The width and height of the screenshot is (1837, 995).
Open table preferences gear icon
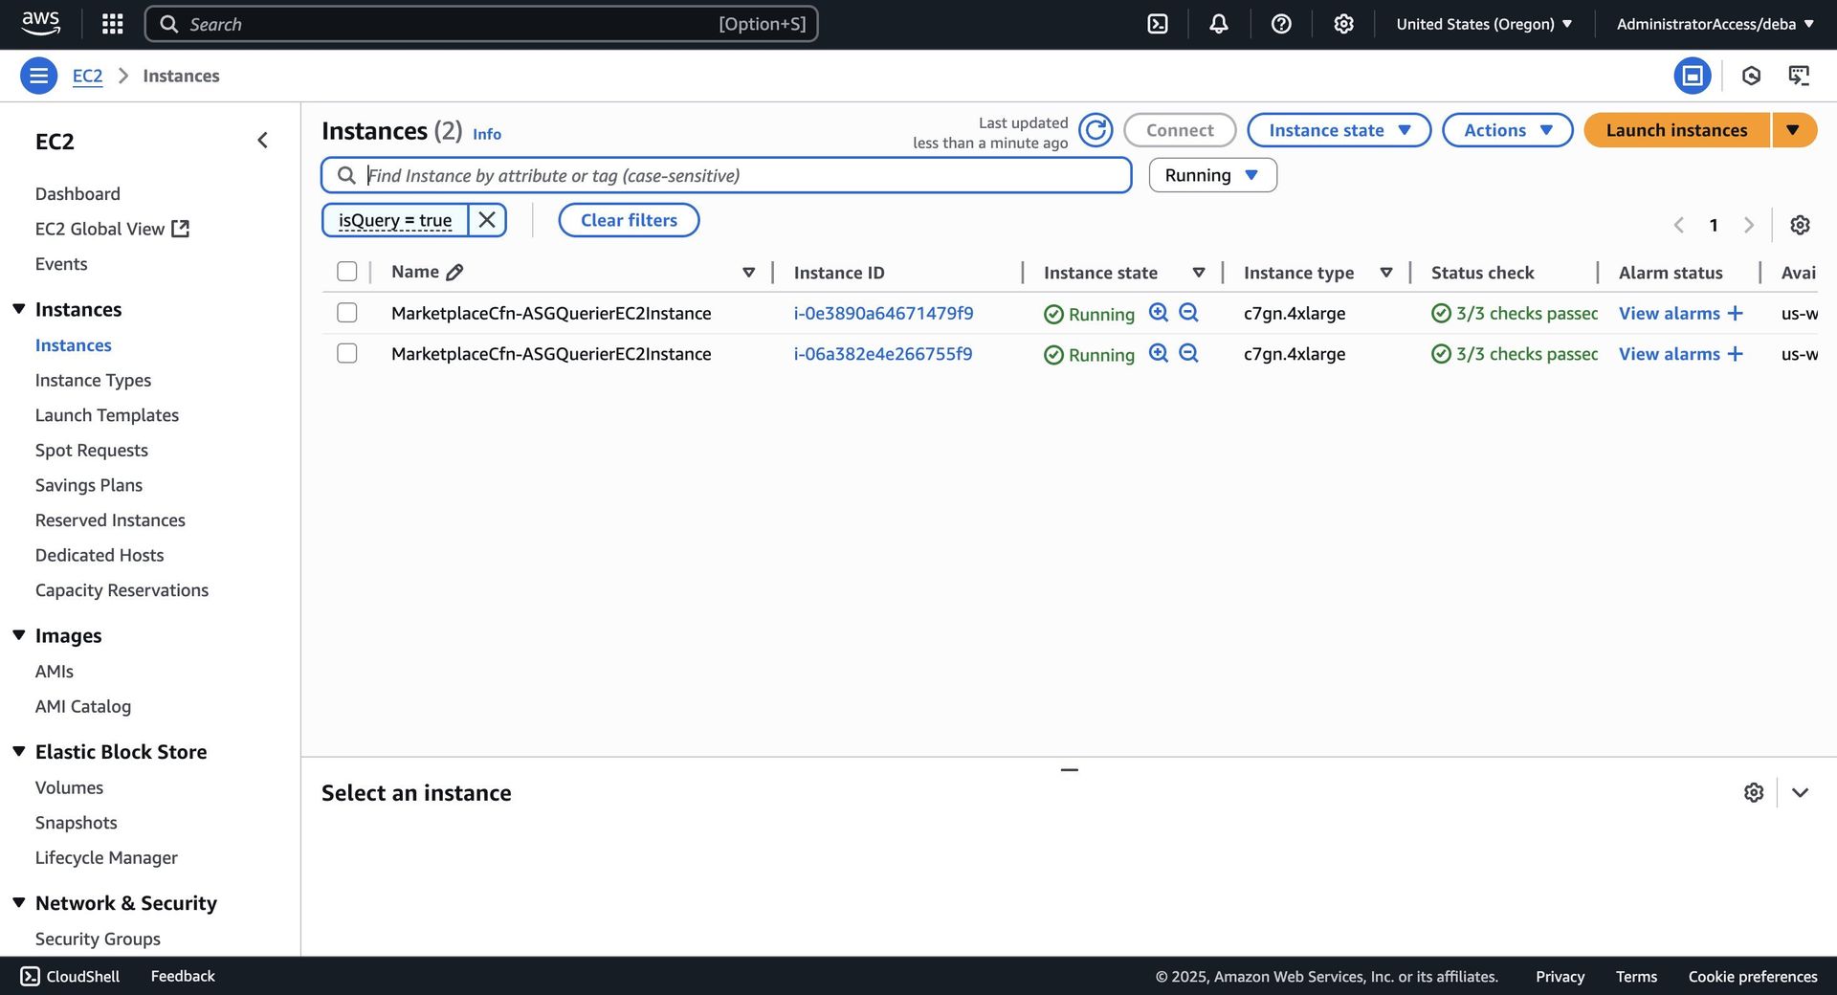pyautogui.click(x=1800, y=225)
